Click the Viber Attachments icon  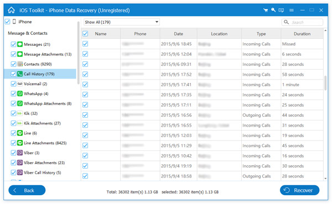[20, 163]
